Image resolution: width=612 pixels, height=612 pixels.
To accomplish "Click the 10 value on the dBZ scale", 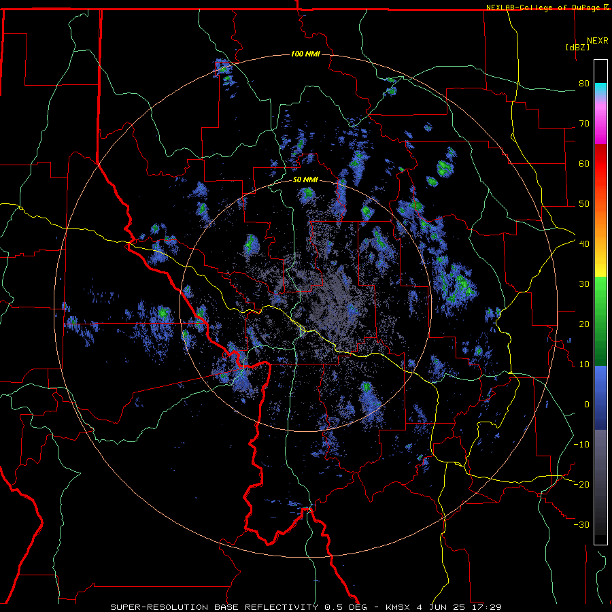I will (x=584, y=364).
